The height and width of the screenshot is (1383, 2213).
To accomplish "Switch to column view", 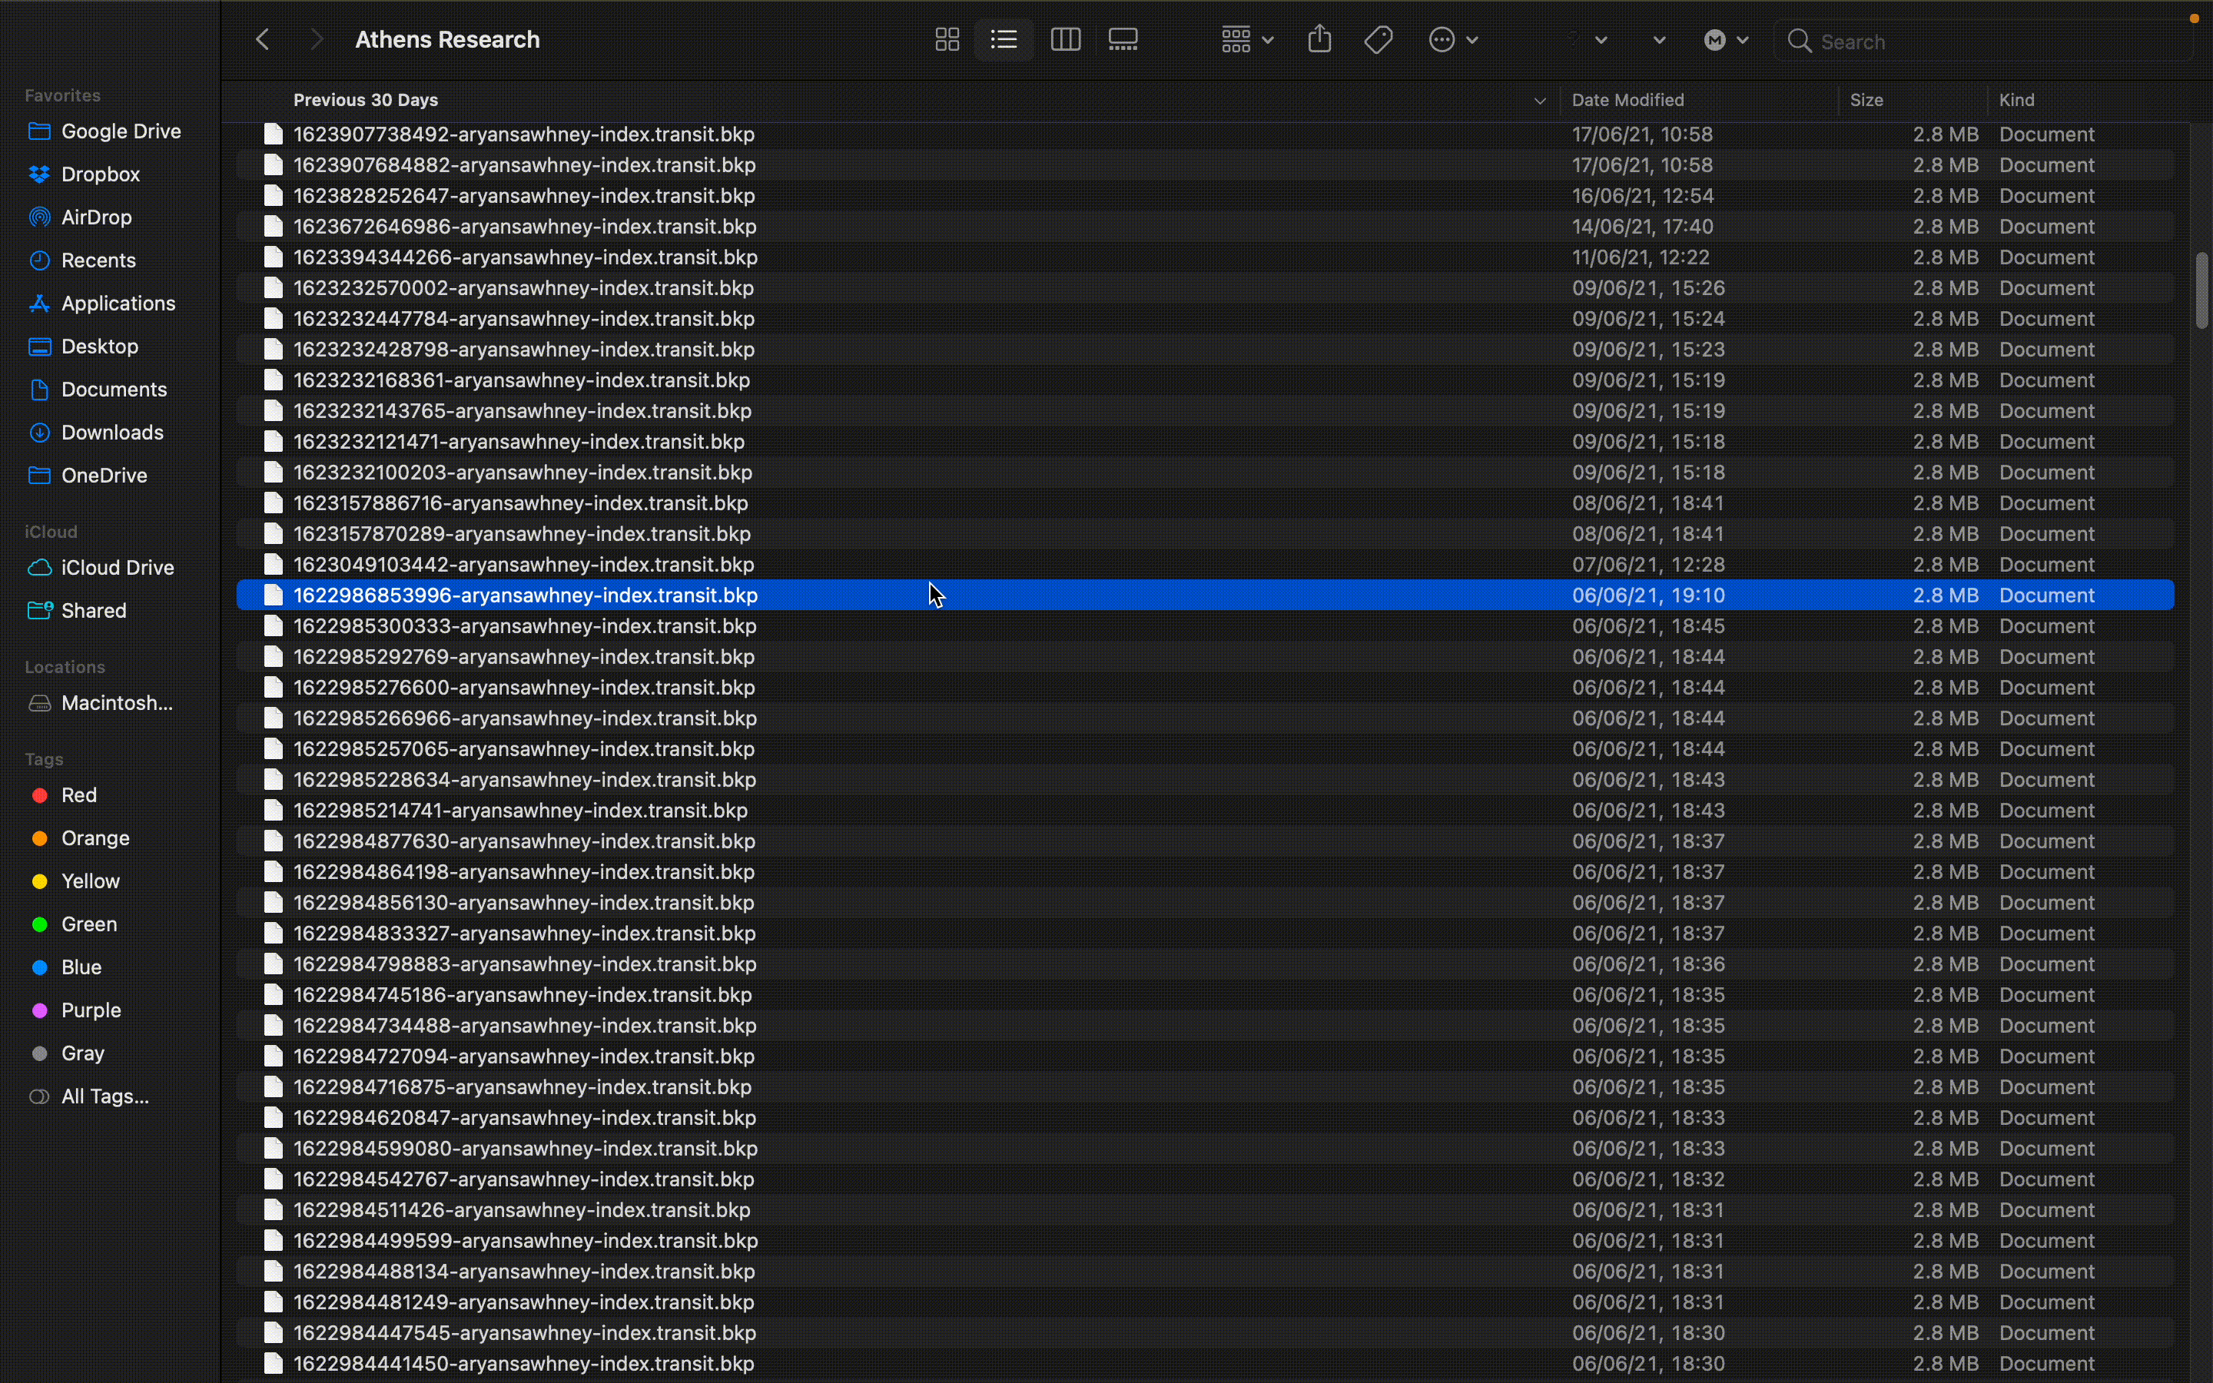I will click(1065, 39).
